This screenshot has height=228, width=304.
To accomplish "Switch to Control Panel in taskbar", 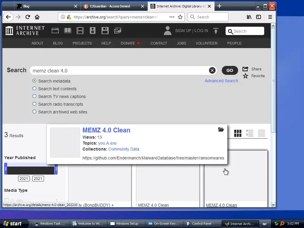I will [201, 224].
